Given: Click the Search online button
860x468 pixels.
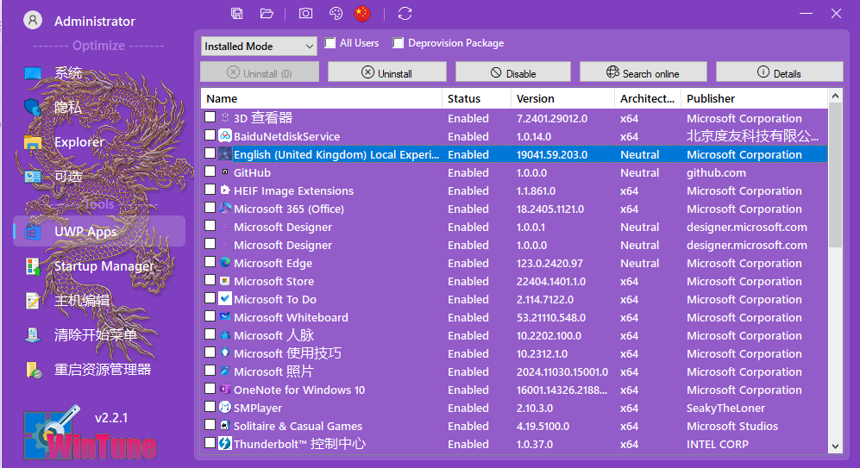Looking at the screenshot, I should (643, 72).
